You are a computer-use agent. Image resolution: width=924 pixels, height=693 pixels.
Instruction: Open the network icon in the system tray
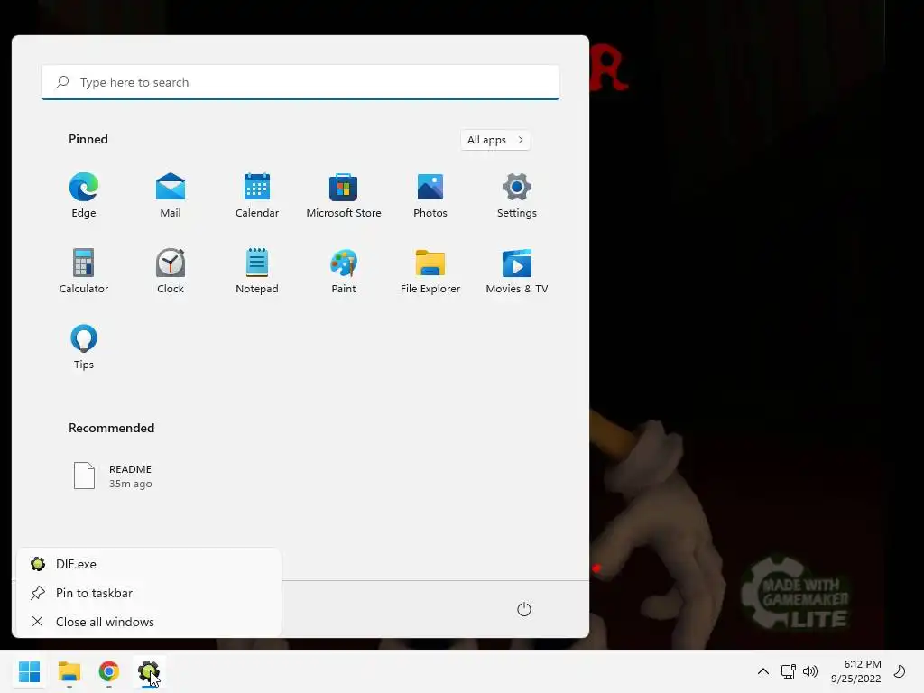coord(788,671)
